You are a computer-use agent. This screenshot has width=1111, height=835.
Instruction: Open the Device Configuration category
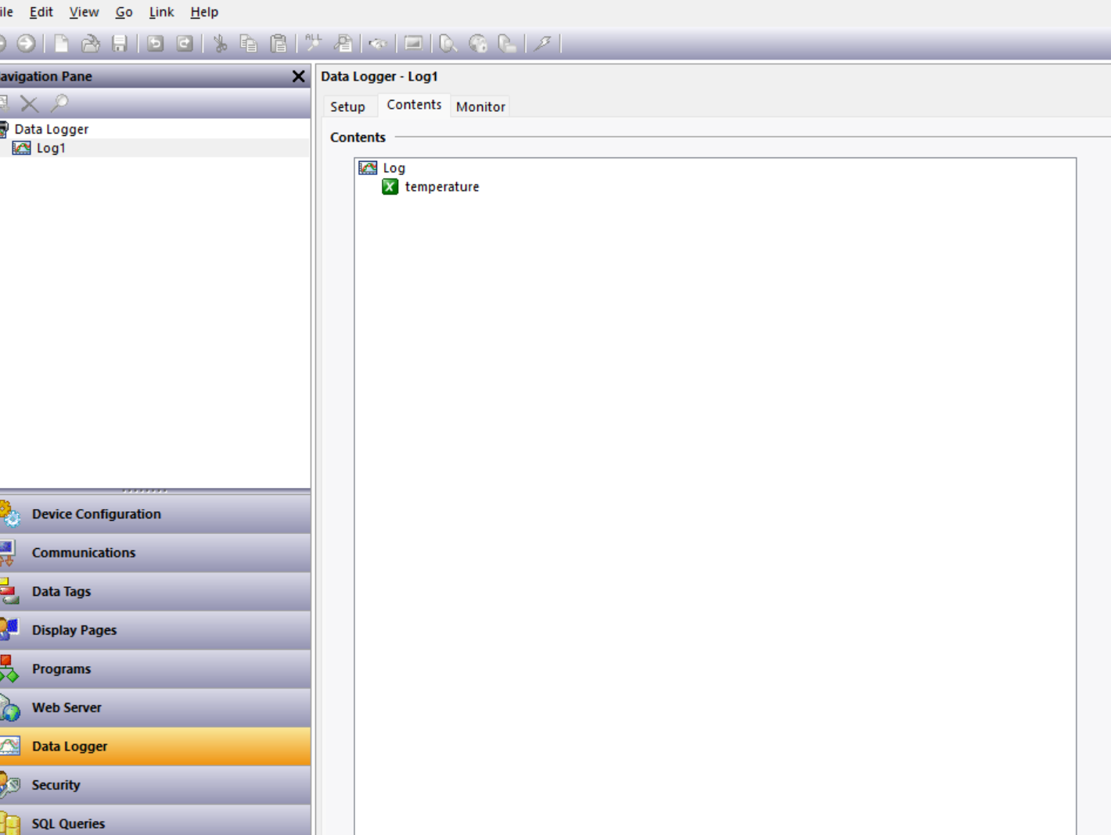point(96,514)
